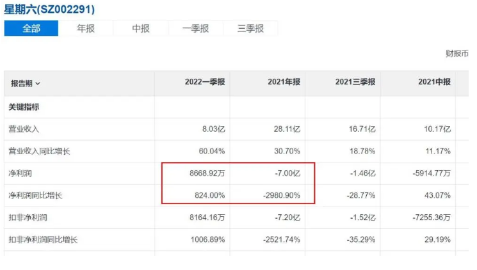Select the 2021三季报 column header
Image resolution: width=477 pixels, height=270 pixels.
[355, 82]
